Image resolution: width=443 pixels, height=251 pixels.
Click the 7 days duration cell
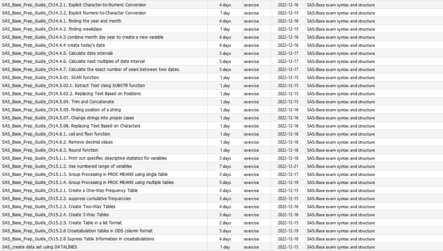point(225,166)
